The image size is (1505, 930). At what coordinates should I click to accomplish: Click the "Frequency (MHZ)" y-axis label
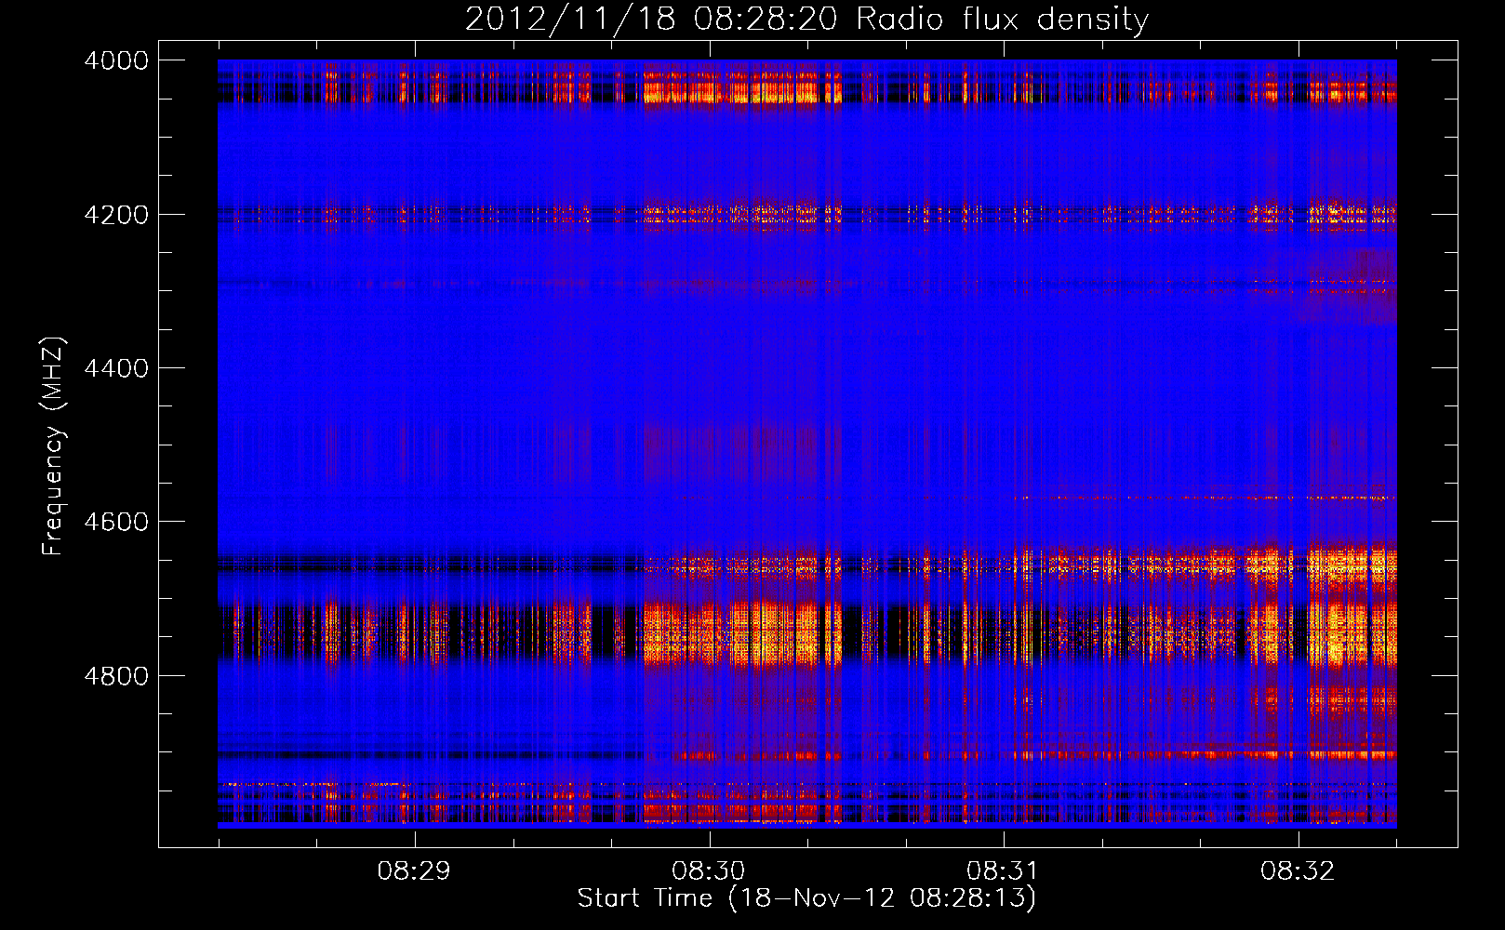point(54,446)
